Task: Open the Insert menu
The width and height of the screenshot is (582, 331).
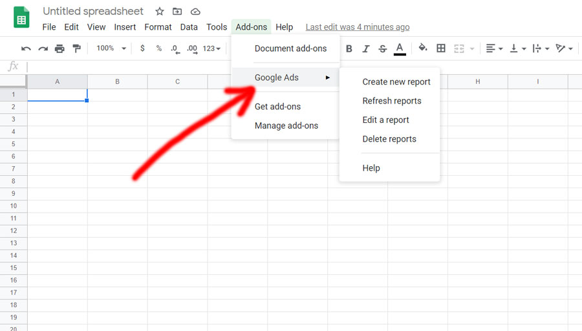Action: [125, 27]
